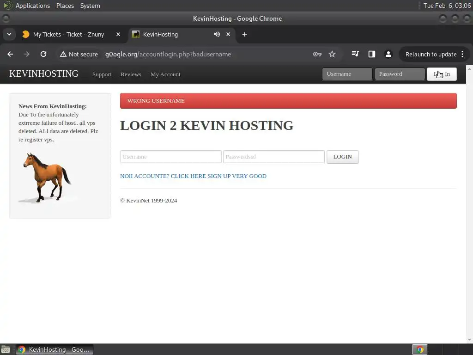Focus the header Password field

[400, 74]
